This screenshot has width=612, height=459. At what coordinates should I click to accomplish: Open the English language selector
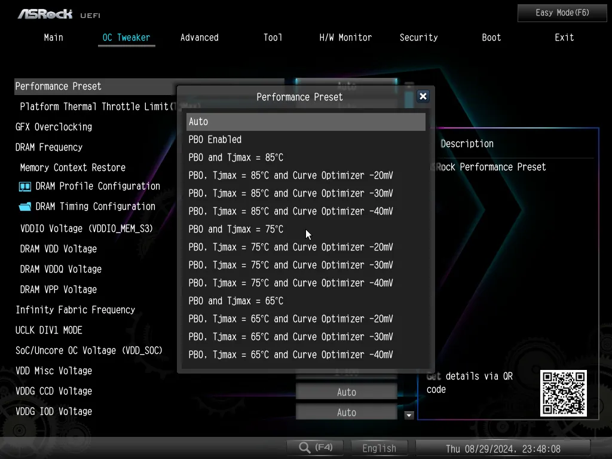point(379,448)
